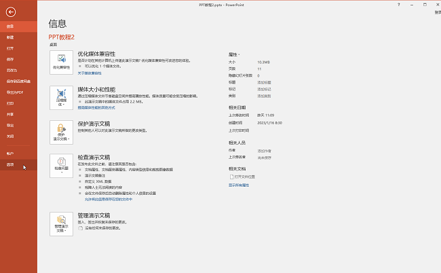Choose 另存为 (Save As) in the sidebar

(18, 70)
